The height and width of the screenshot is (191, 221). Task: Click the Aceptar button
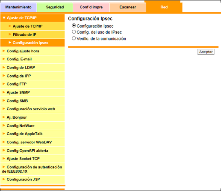(x=206, y=52)
